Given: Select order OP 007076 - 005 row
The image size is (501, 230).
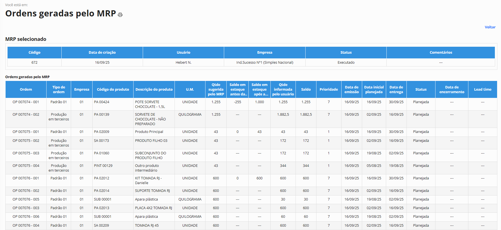Looking at the screenshot, I should click(26, 199).
